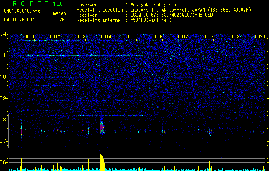Click time marker 0020
Image resolution: width=269 pixels, height=171 pixels.
[260, 36]
